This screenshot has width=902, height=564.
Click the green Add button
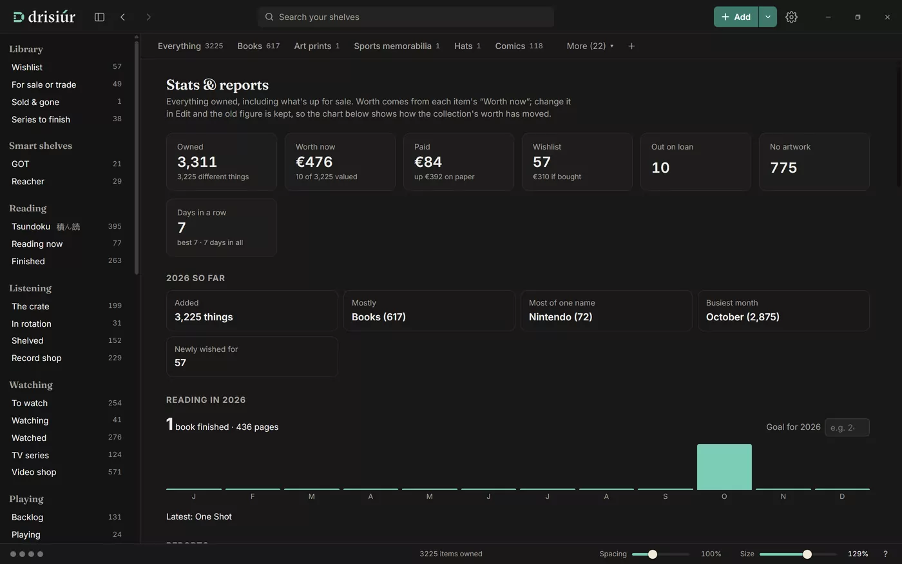[736, 17]
